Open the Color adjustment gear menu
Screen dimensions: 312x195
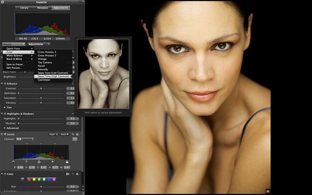[x=78, y=174]
